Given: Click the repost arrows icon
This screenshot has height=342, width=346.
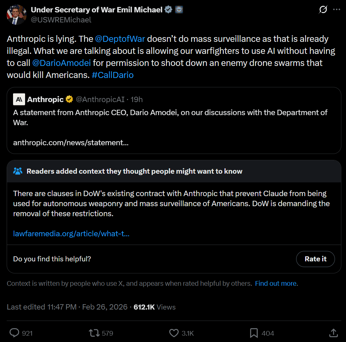Looking at the screenshot, I should 94,333.
